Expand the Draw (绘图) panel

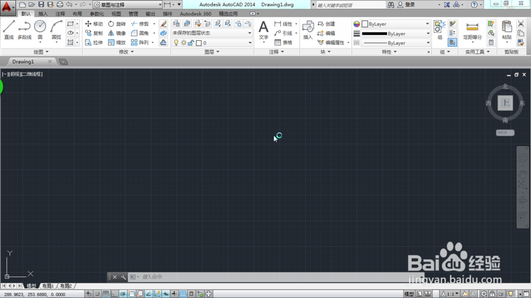(41, 52)
